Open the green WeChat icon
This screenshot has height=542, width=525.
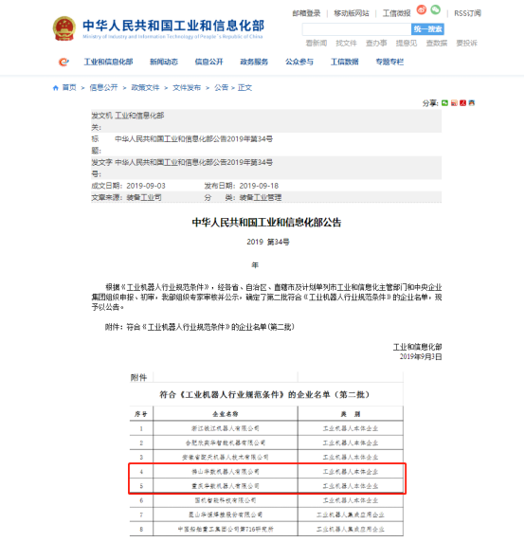click(x=436, y=9)
